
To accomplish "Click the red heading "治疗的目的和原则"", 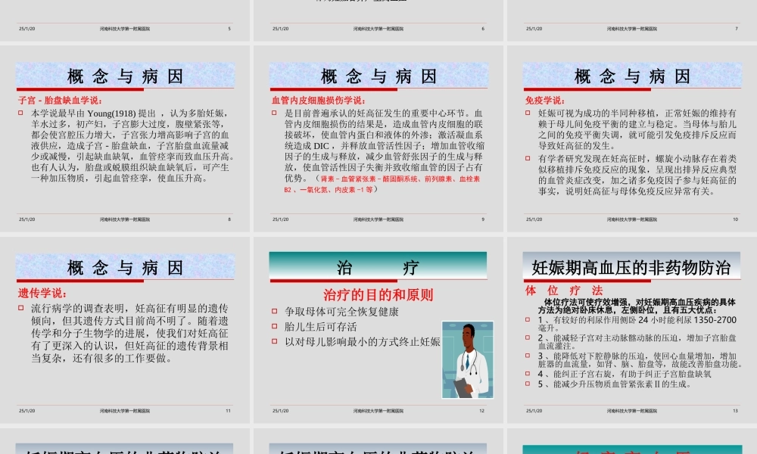I will point(378,293).
